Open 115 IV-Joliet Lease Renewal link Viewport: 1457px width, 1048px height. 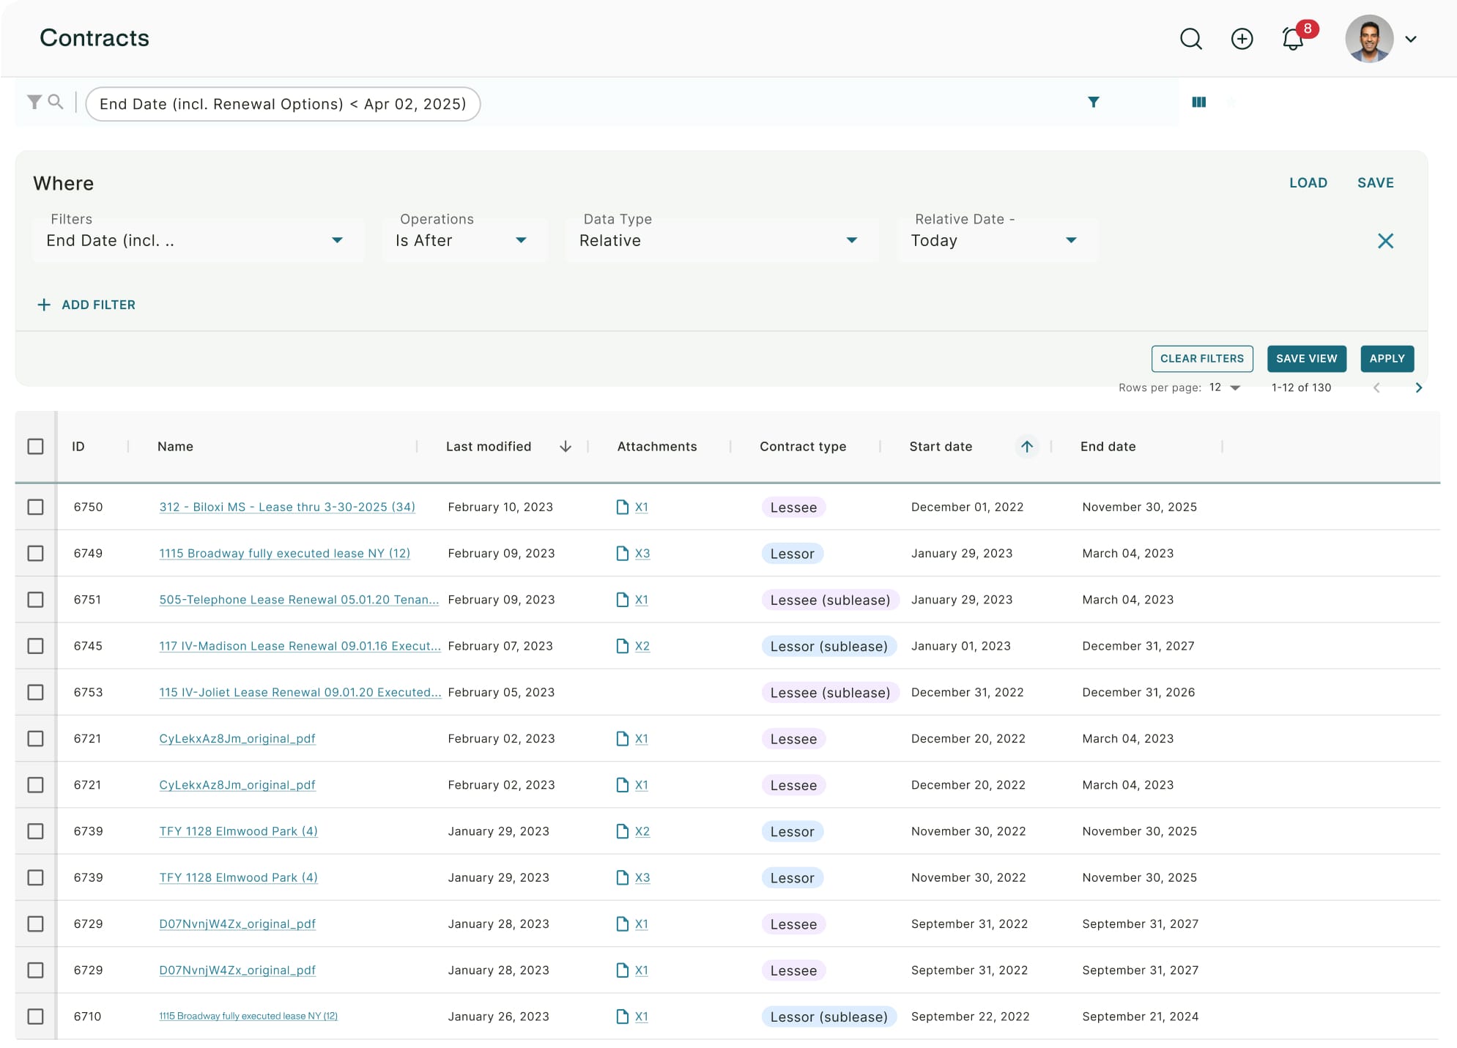[x=300, y=692]
